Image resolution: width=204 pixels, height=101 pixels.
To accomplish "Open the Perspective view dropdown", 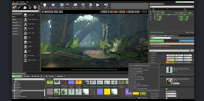I will tap(49, 12).
